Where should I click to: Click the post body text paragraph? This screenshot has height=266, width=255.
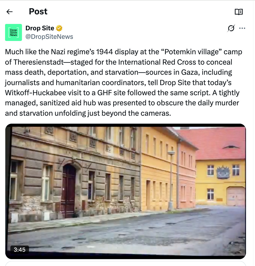124,82
